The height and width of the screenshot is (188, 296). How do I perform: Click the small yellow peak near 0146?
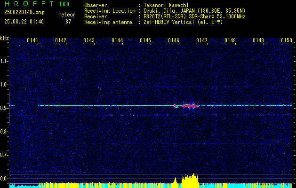(175, 181)
